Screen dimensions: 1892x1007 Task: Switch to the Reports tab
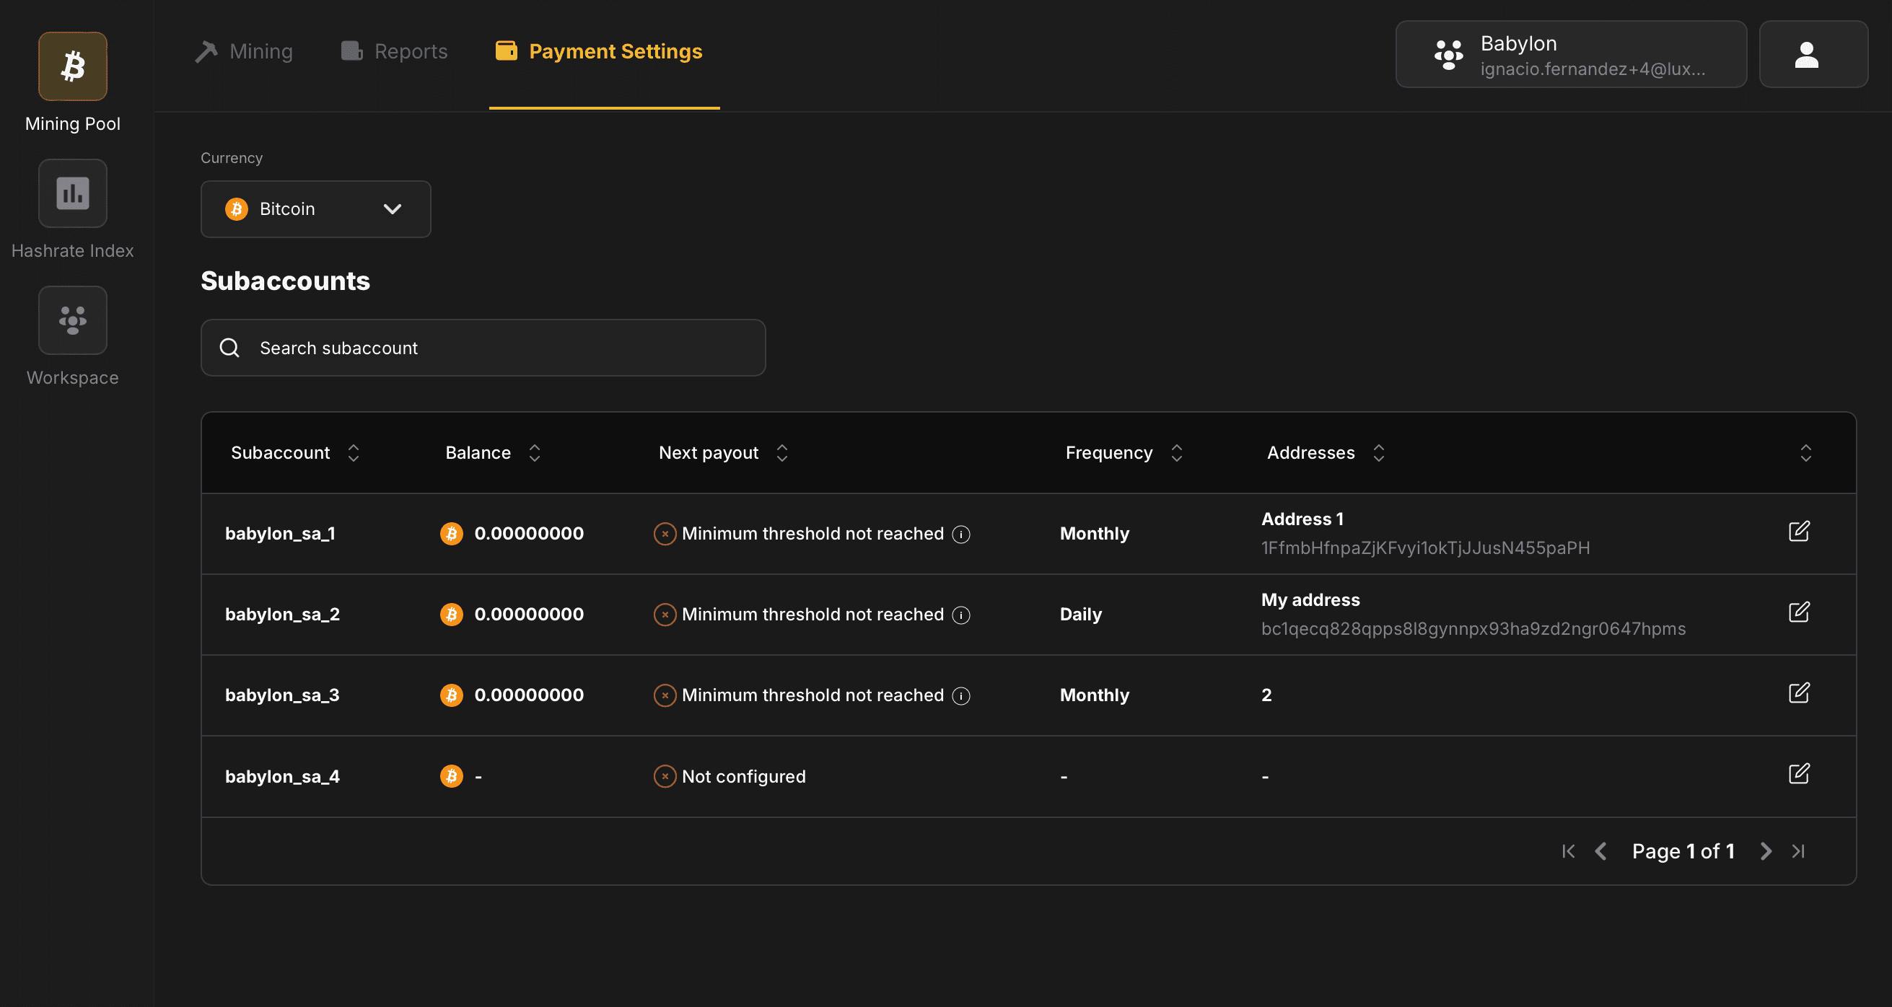pyautogui.click(x=395, y=51)
